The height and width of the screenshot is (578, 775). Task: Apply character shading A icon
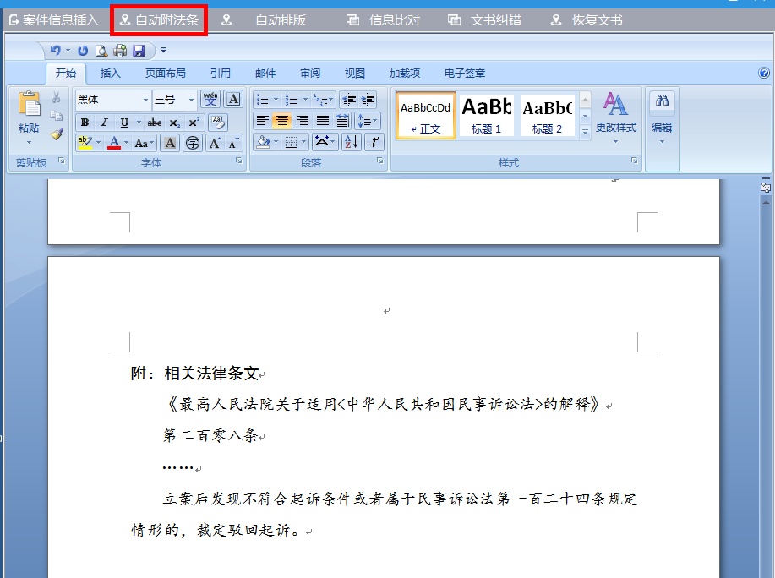[x=170, y=143]
